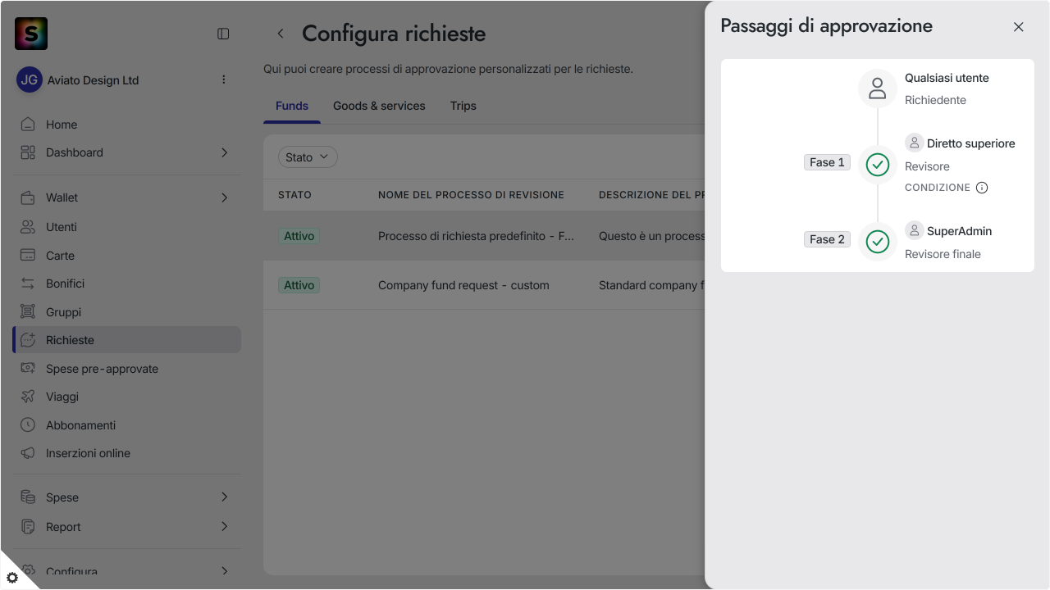Open Gruppi in the sidebar
The height and width of the screenshot is (590, 1050).
pos(126,312)
